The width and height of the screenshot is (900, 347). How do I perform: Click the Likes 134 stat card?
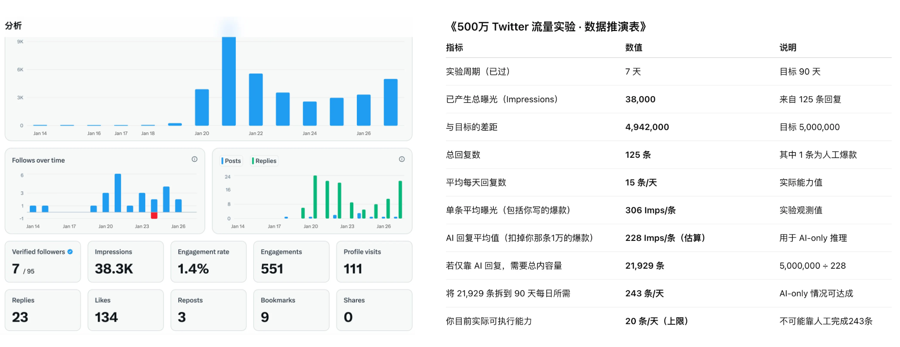[x=126, y=310]
